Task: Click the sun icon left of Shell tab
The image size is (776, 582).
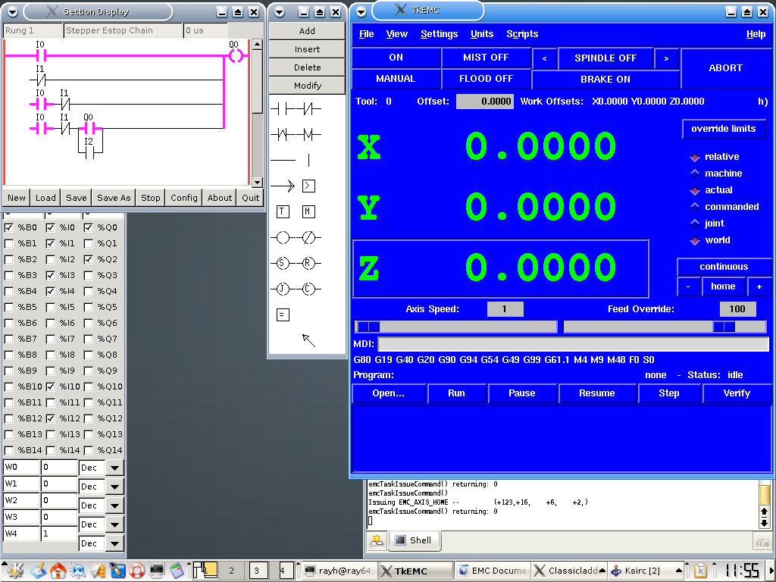Action: [377, 540]
